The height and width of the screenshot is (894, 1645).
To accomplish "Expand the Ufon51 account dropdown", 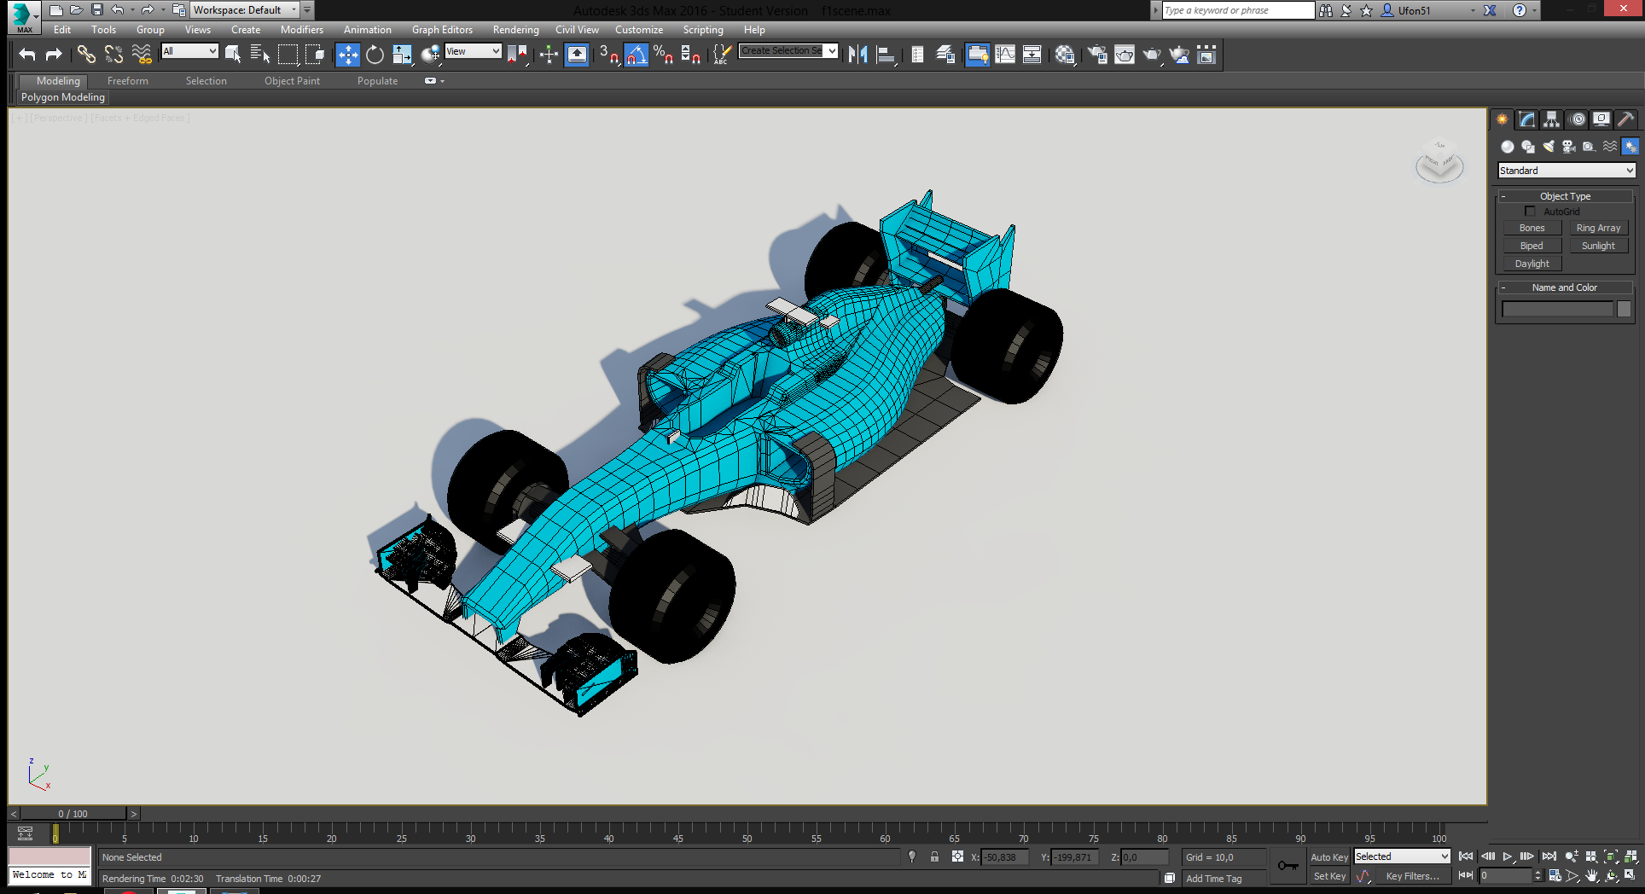I will 1473,10.
